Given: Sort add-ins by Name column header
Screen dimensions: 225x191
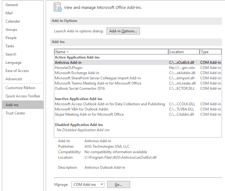Looking at the screenshot, I should coord(111,52).
